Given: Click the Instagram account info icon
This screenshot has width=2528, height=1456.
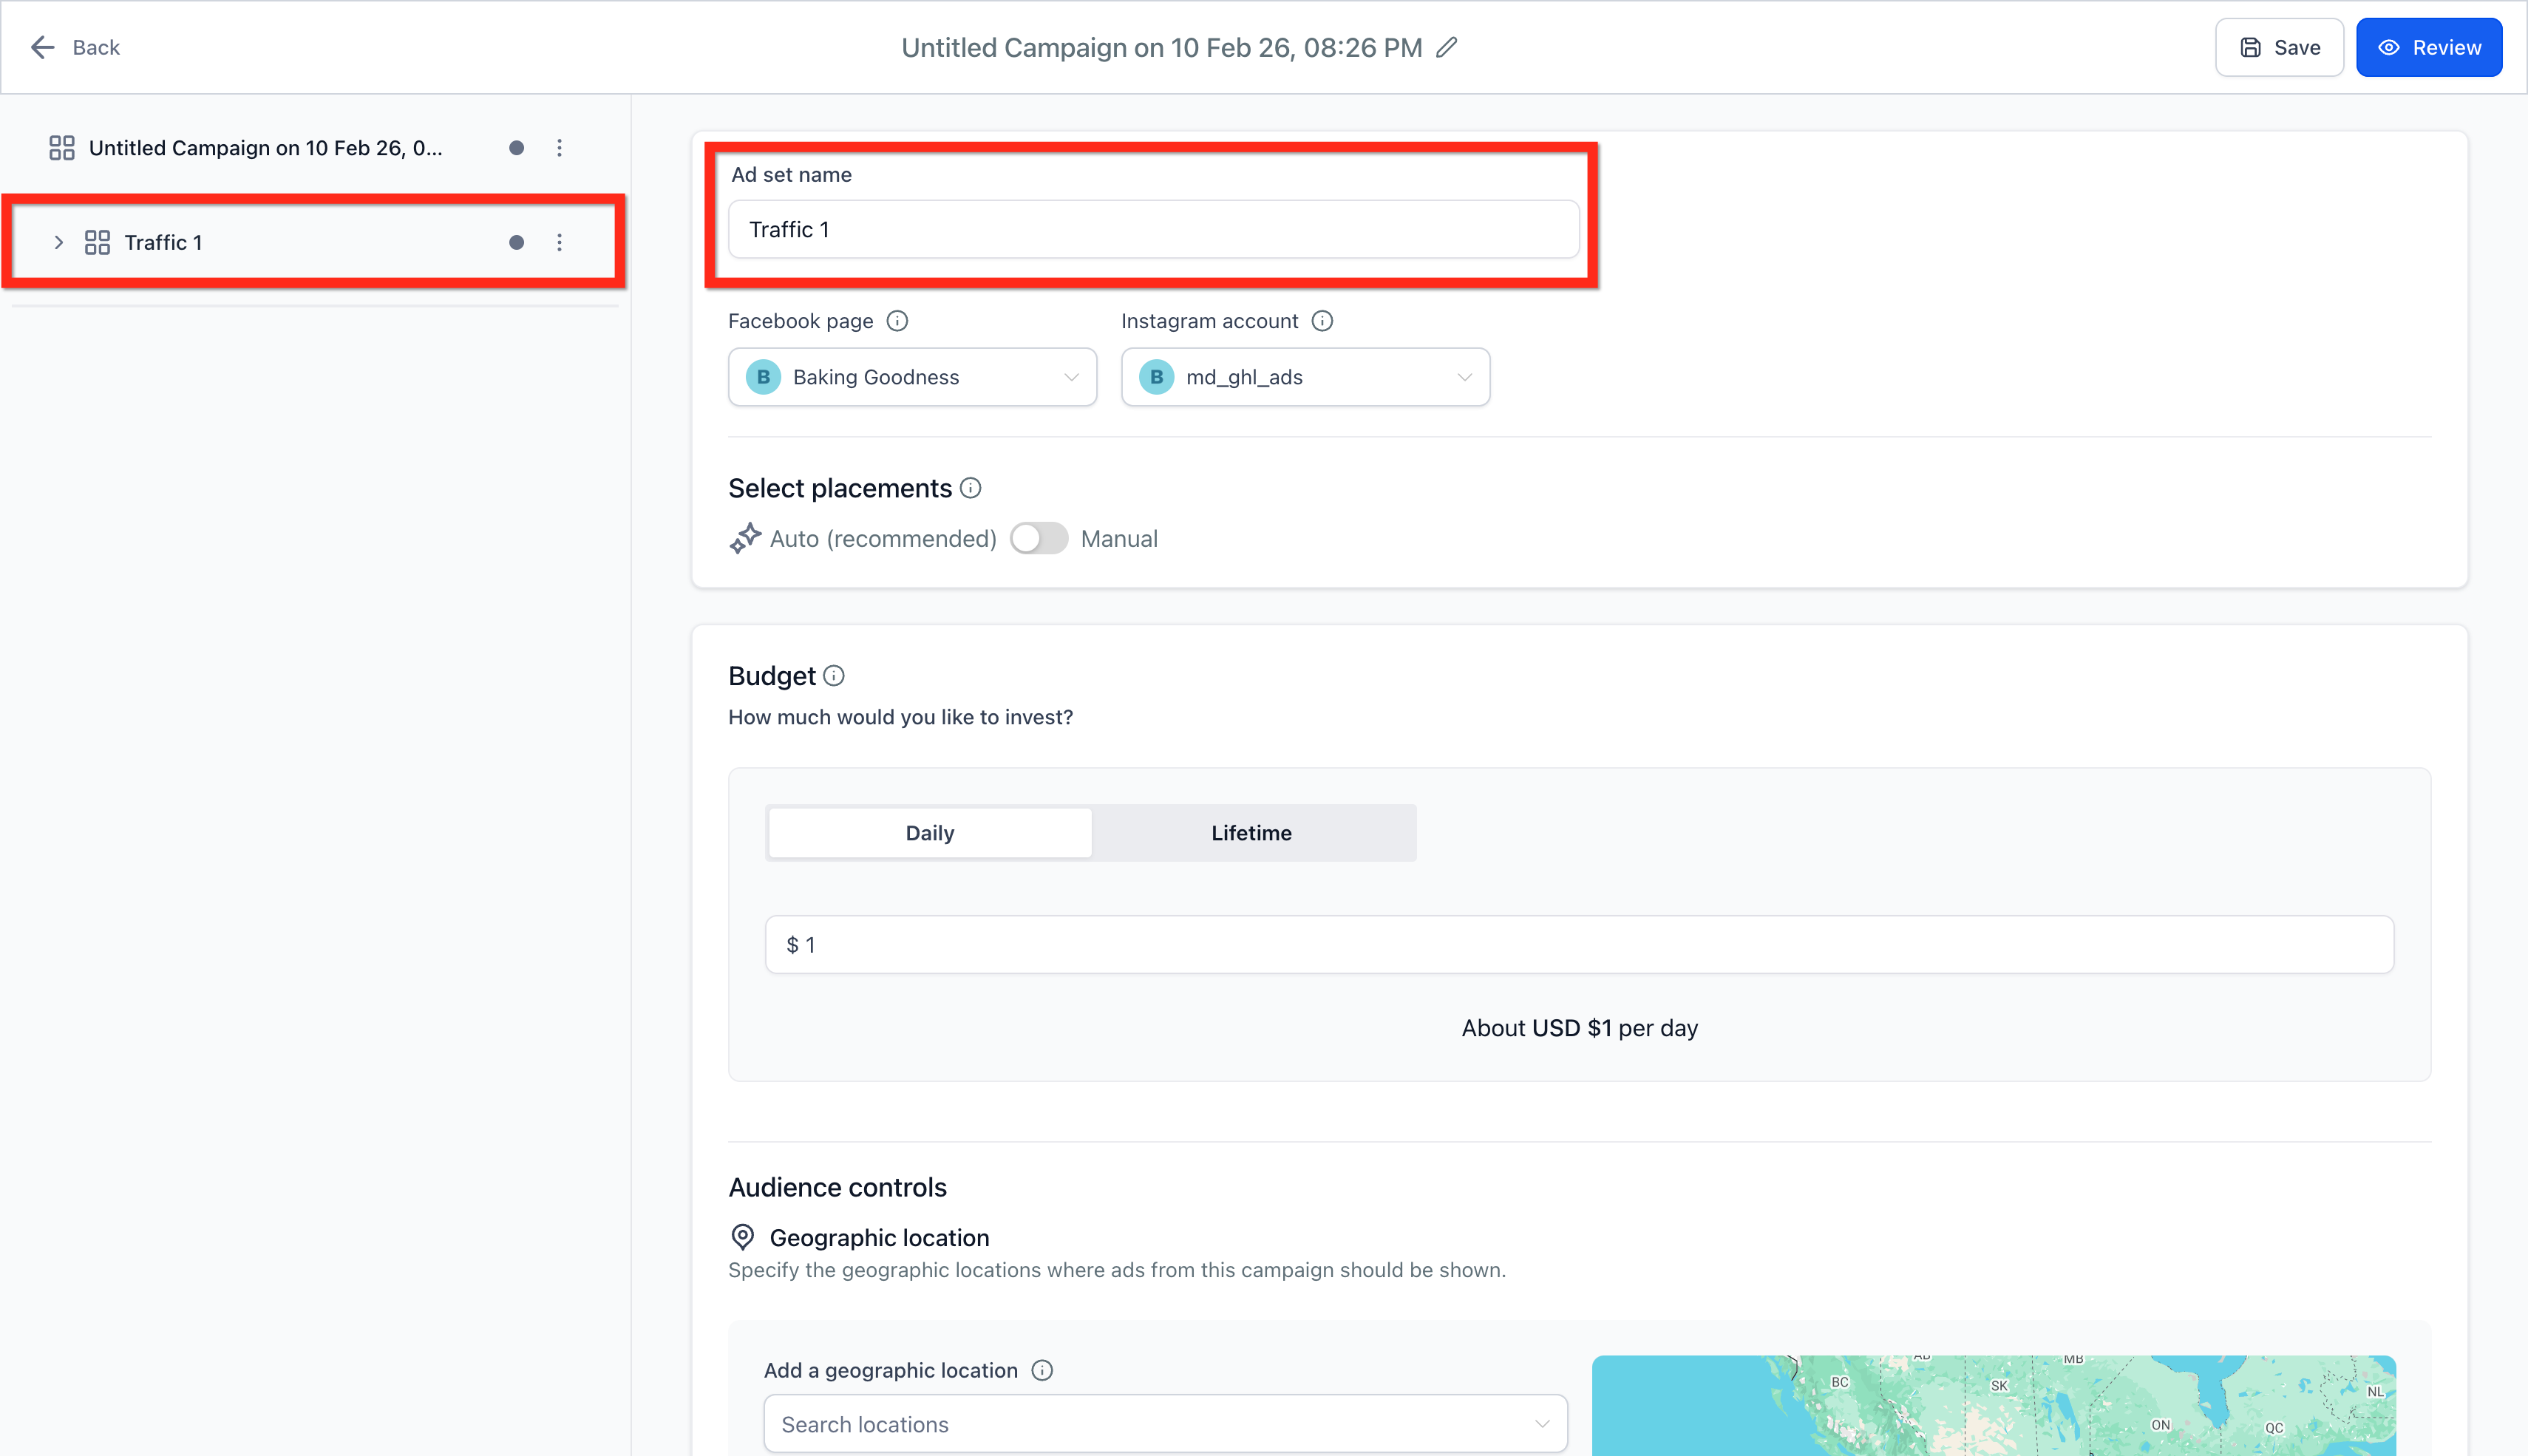Looking at the screenshot, I should [x=1322, y=321].
